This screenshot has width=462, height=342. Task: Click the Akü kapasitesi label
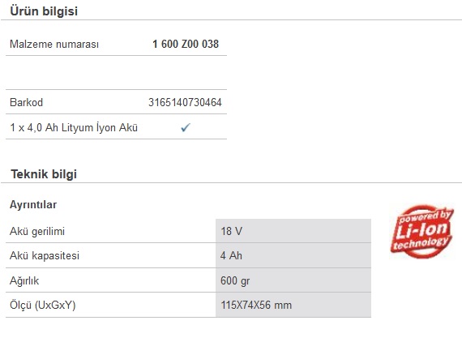45,256
